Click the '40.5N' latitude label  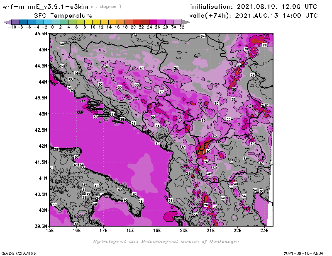41,194
